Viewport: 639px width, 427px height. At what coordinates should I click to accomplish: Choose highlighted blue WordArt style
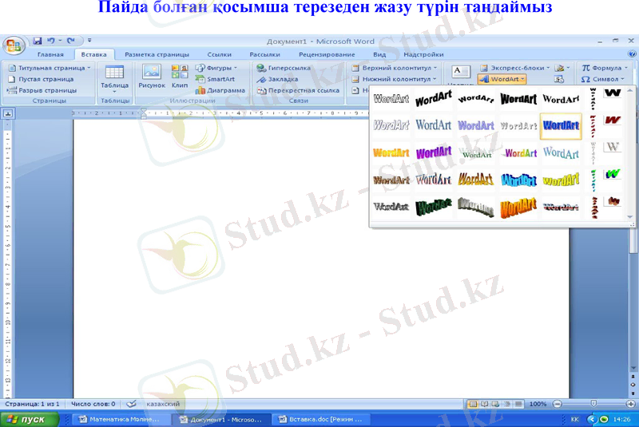pos(561,126)
